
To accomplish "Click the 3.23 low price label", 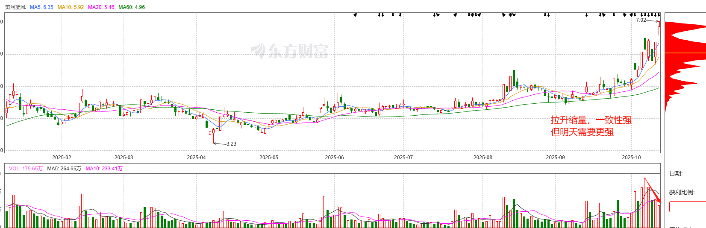I will (231, 144).
